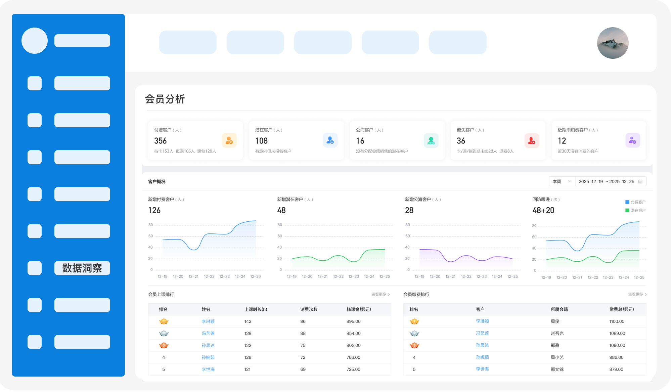Screen dimensions: 671x392
Task: Click the blue potential customers icon
Action: click(330, 140)
